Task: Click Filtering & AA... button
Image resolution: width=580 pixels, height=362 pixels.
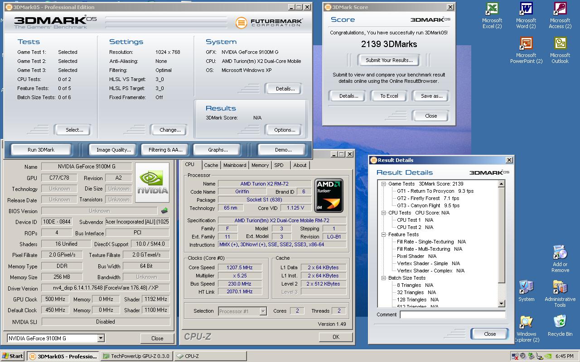Action: (x=165, y=150)
